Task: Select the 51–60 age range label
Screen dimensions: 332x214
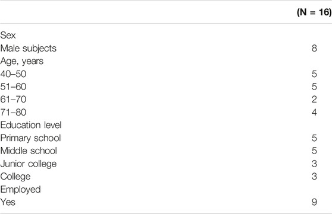Action: (x=13, y=87)
